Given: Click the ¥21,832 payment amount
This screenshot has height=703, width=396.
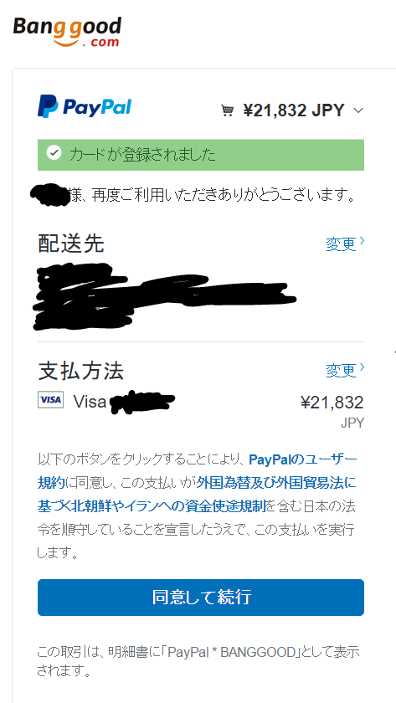Looking at the screenshot, I should [332, 403].
